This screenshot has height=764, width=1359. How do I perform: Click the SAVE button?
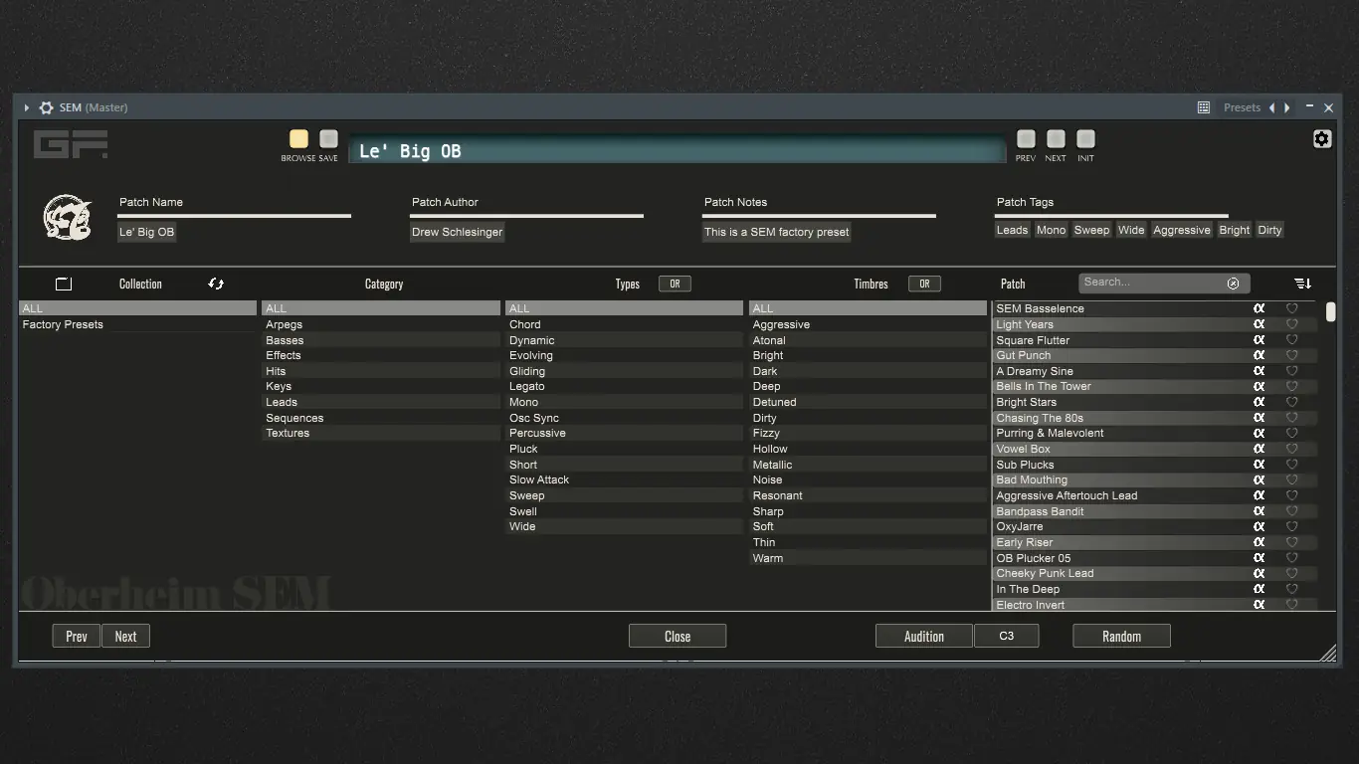(x=328, y=139)
